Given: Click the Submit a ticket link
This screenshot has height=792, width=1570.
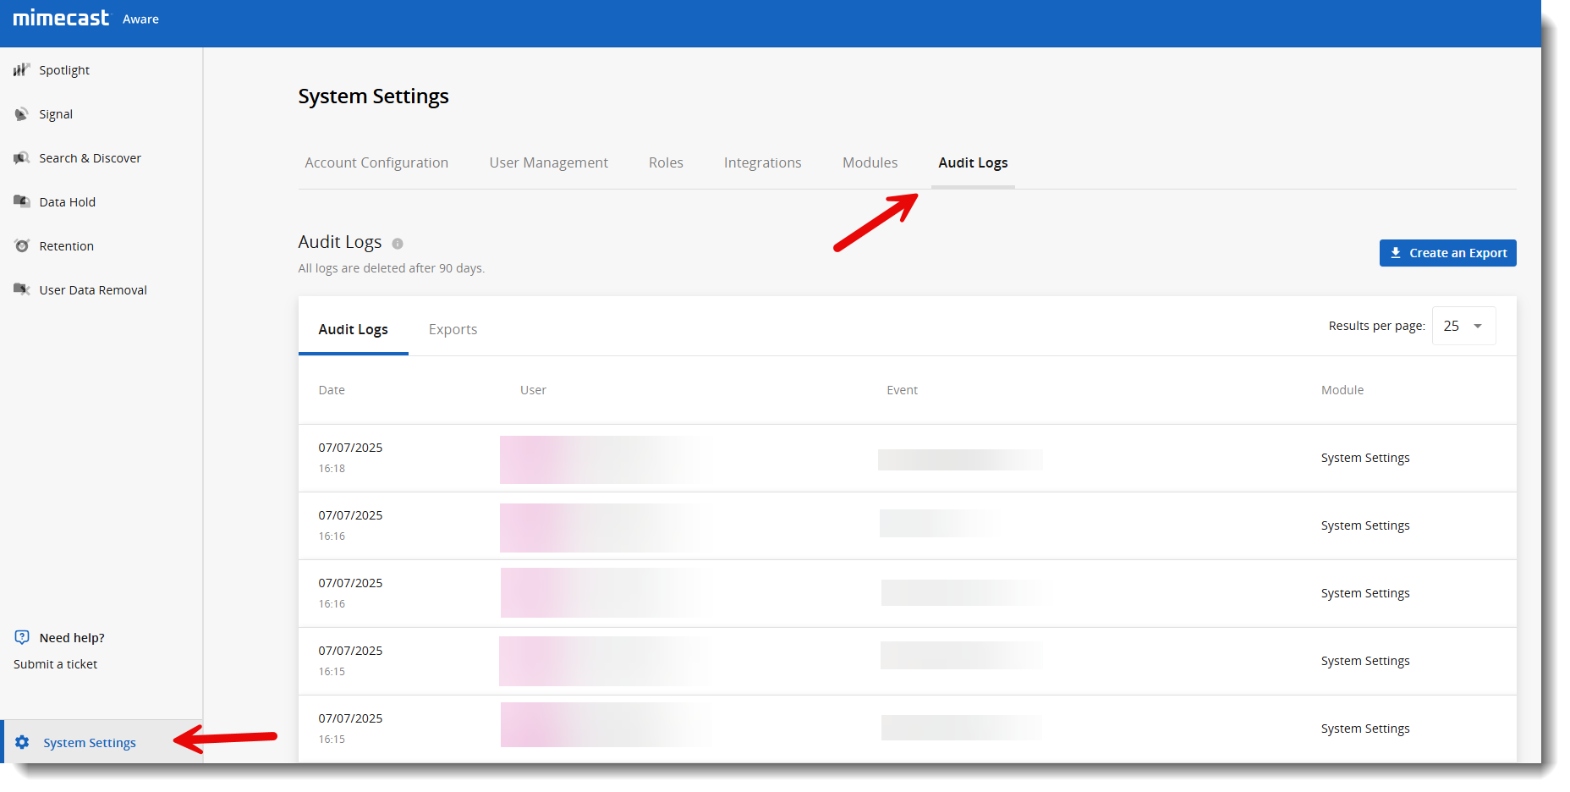Looking at the screenshot, I should click(x=56, y=664).
